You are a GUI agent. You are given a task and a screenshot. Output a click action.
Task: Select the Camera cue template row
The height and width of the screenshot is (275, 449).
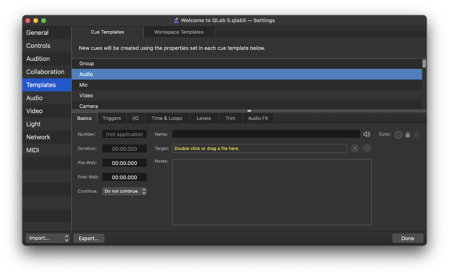[247, 105]
